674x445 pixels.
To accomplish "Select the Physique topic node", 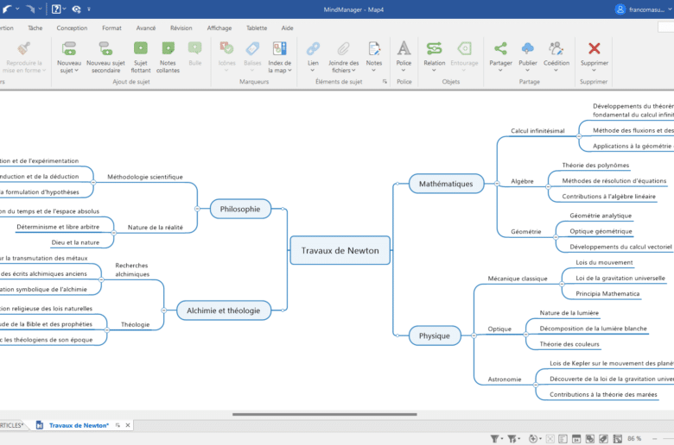I will click(x=434, y=335).
